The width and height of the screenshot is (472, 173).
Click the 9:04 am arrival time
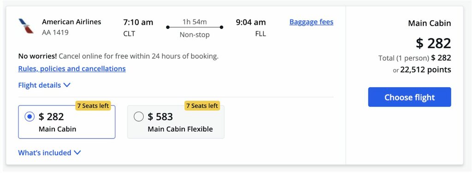click(251, 22)
